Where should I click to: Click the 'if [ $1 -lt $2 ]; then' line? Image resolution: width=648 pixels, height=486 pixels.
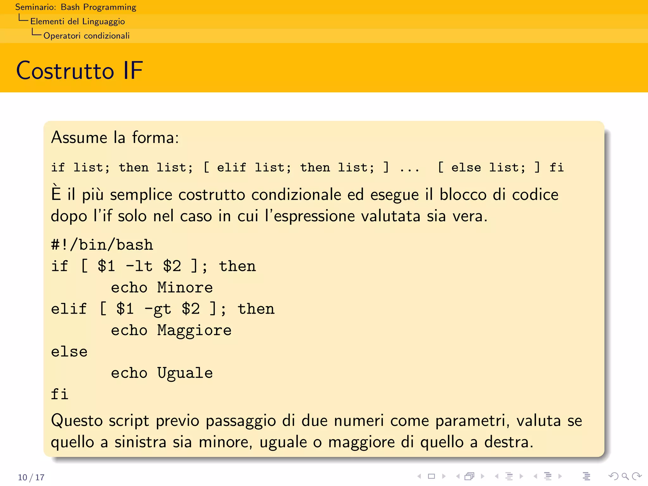(153, 266)
